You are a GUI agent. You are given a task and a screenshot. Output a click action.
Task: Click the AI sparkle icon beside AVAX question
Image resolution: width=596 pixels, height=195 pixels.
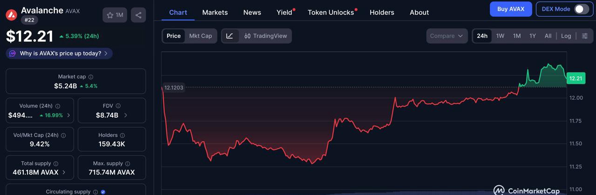[13, 54]
